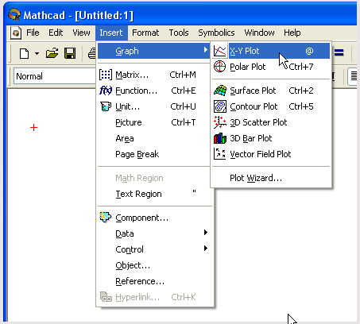Image resolution: width=360 pixels, height=324 pixels.
Task: Select Unit... from Insert menu
Action: [154, 106]
